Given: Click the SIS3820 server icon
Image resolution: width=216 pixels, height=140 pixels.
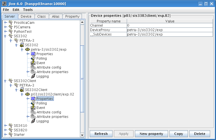Looking at the screenshot, I should (11, 130).
